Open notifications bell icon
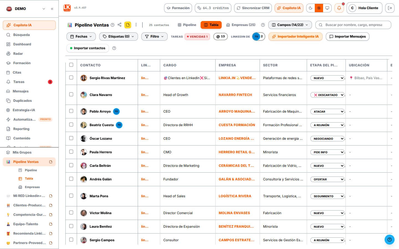Image resolution: width=399 pixels, height=249 pixels. coord(339,8)
